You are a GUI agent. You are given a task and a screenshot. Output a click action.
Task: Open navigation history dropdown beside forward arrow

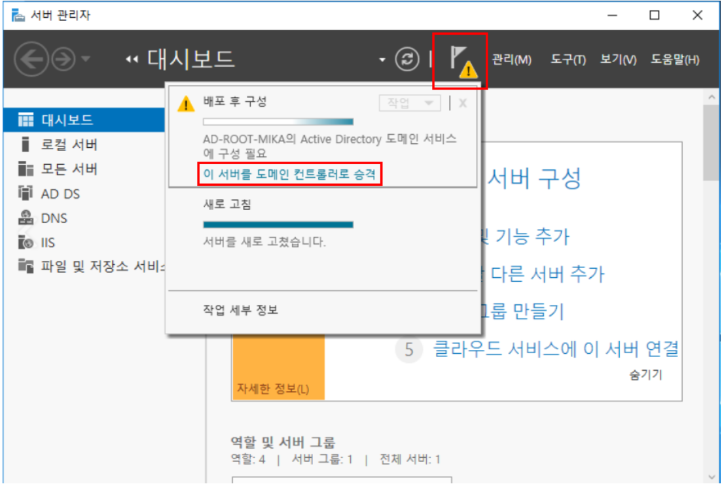86,58
